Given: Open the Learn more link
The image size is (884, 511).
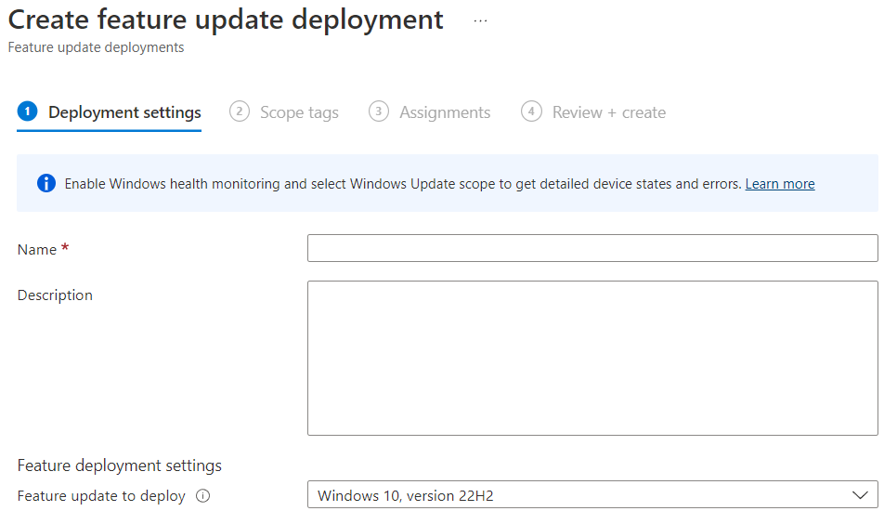Looking at the screenshot, I should pyautogui.click(x=780, y=184).
